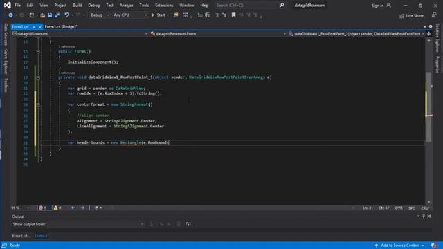
Task: Click Sign in link
Action: tap(377, 6)
